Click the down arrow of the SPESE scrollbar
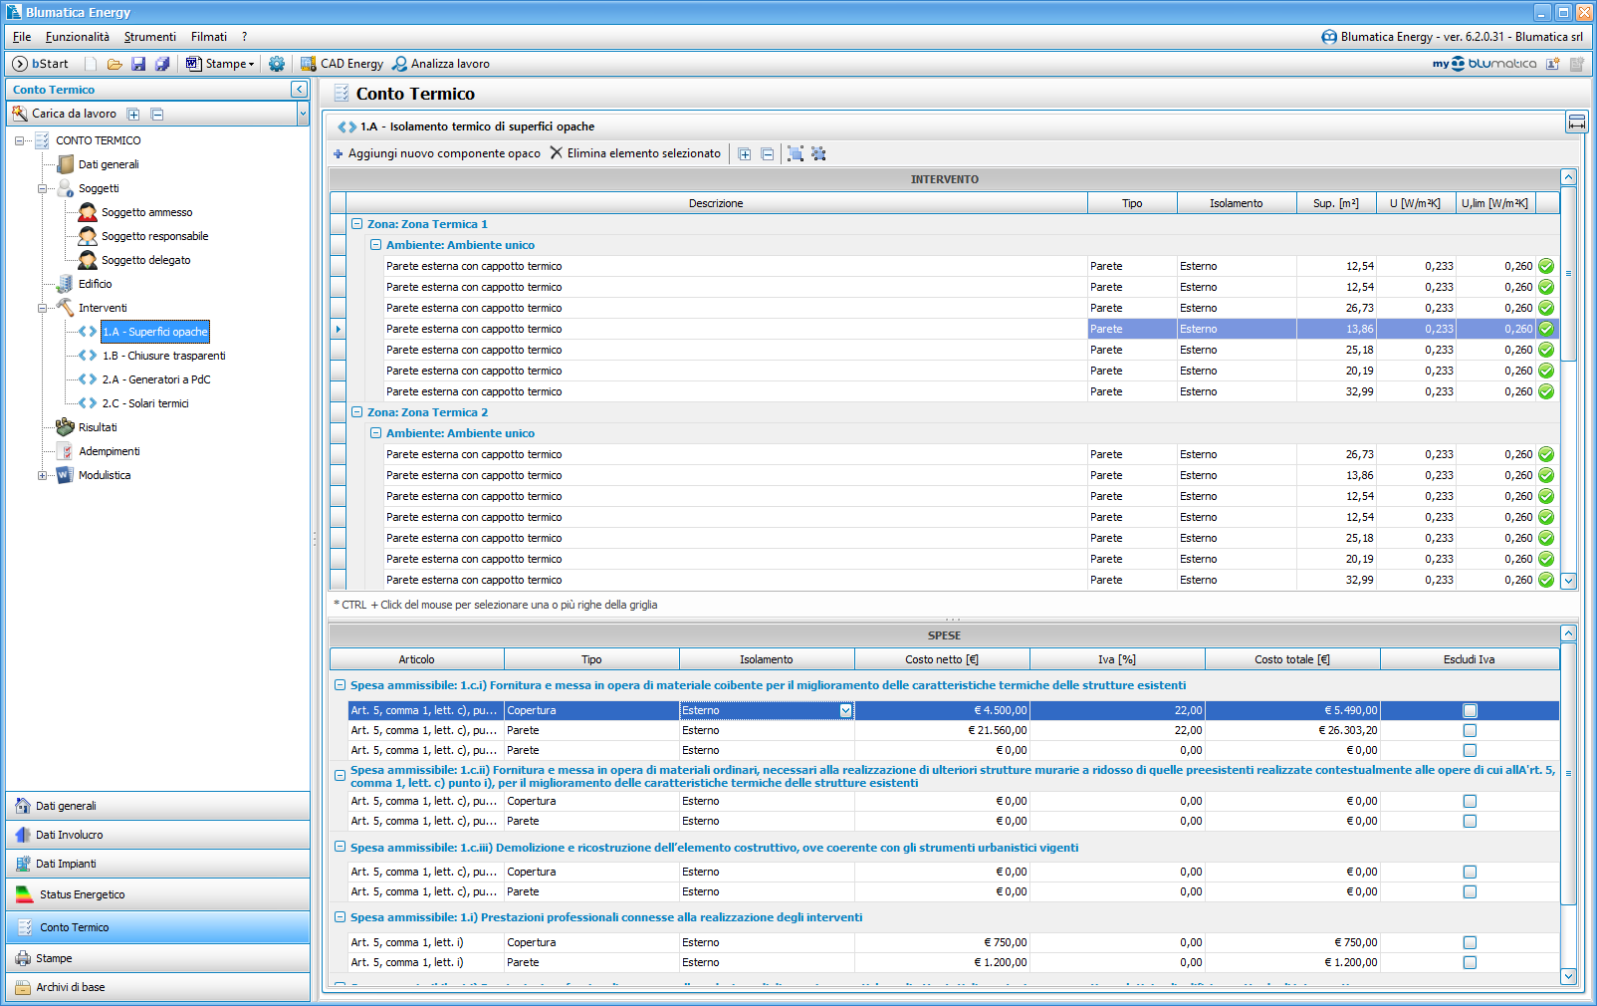Viewport: 1597px width, 1006px height. (x=1568, y=977)
